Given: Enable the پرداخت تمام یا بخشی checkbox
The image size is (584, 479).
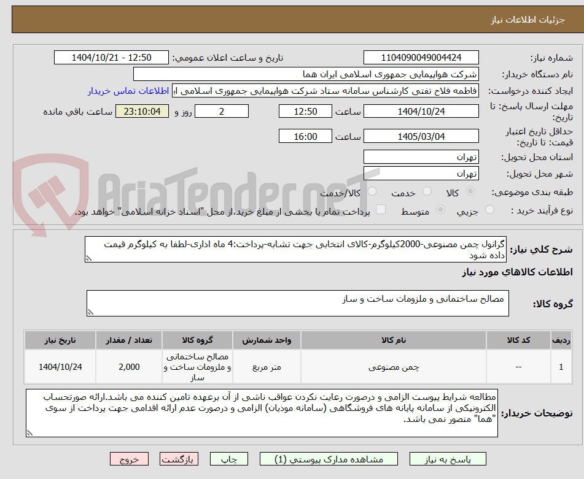Looking at the screenshot, I should [380, 209].
